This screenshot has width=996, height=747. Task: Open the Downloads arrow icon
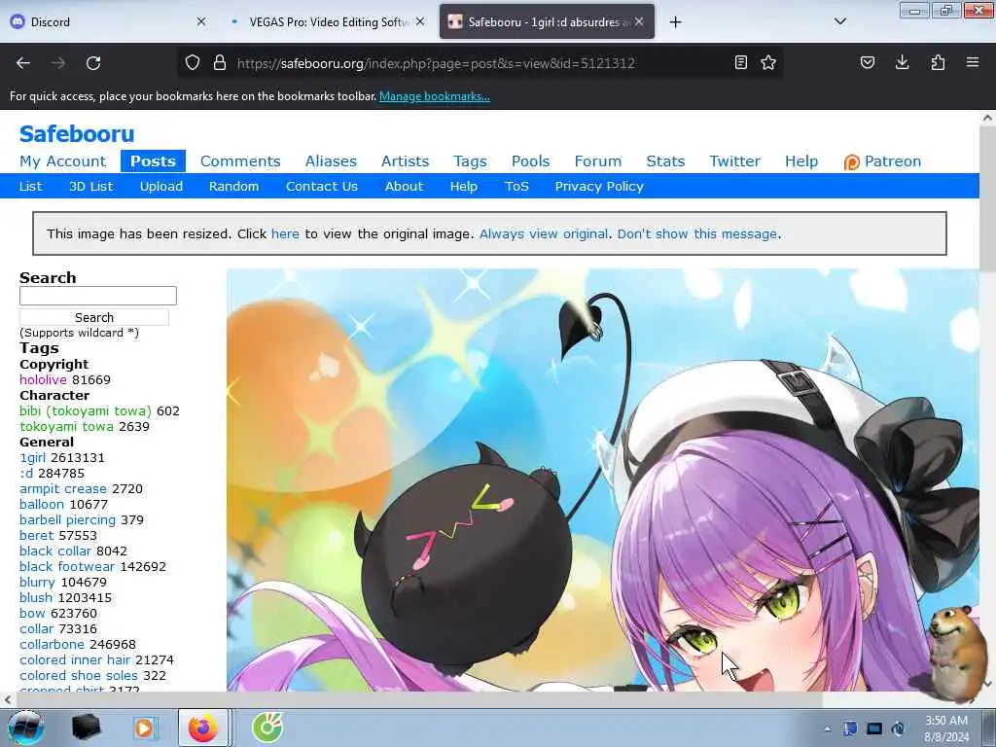click(x=902, y=62)
